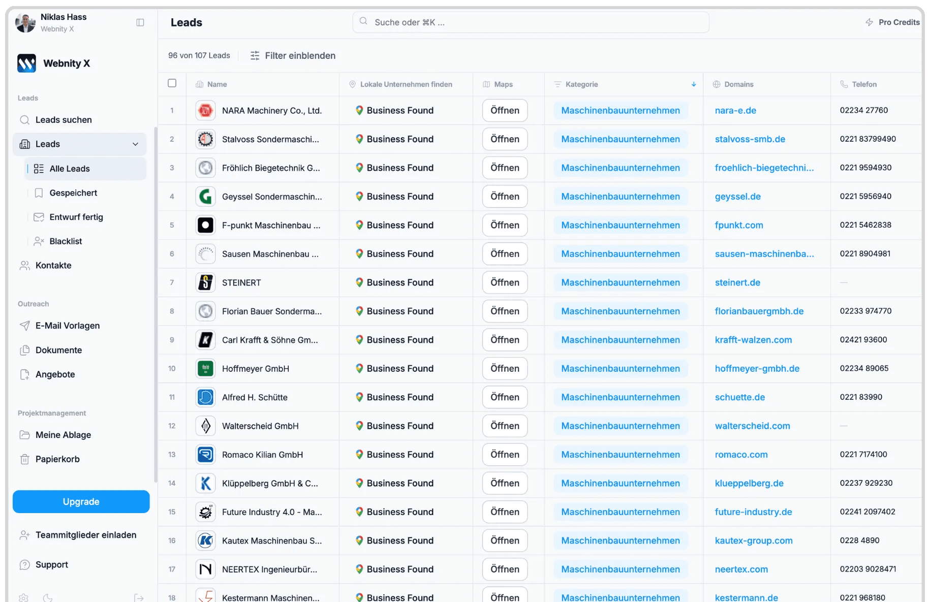Click Stalvoss Sondermaschi... logo icon
The image size is (930, 602).
[205, 139]
